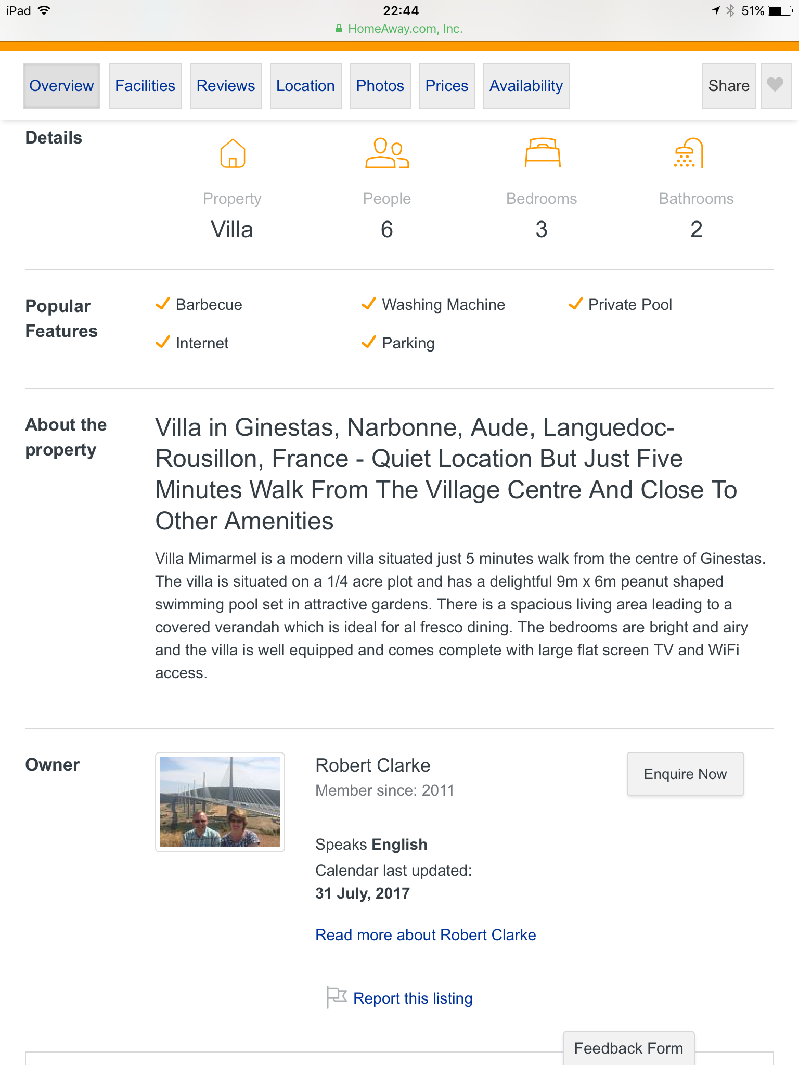Click the Barbecue feature checkmark
The image size is (799, 1065).
click(x=163, y=304)
